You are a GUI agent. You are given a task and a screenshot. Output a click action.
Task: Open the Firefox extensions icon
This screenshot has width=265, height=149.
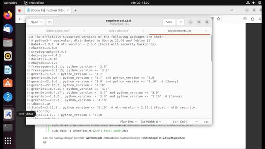(253, 19)
